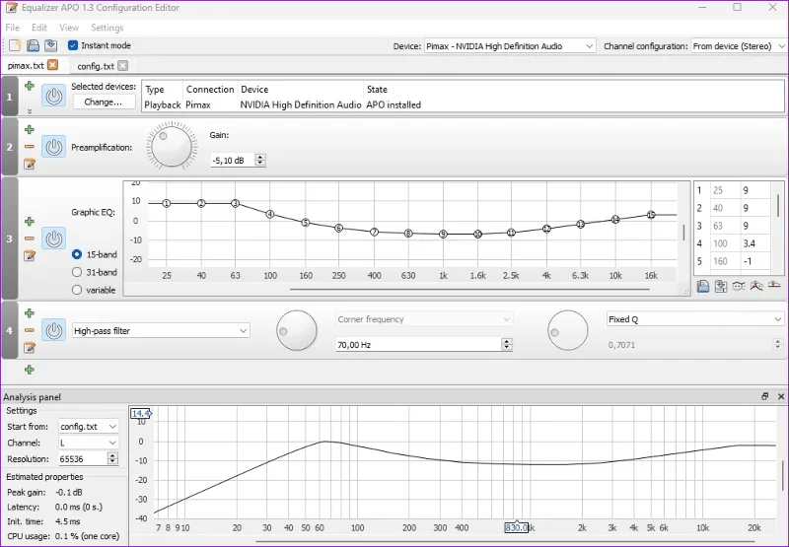The width and height of the screenshot is (789, 547).
Task: Click the Change... devices button
Action: 104,103
